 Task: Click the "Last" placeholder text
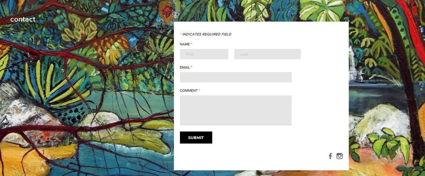point(244,54)
